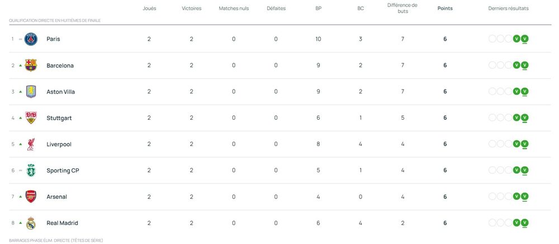
Task: Open the Aston Villa team link
Action: (x=60, y=92)
